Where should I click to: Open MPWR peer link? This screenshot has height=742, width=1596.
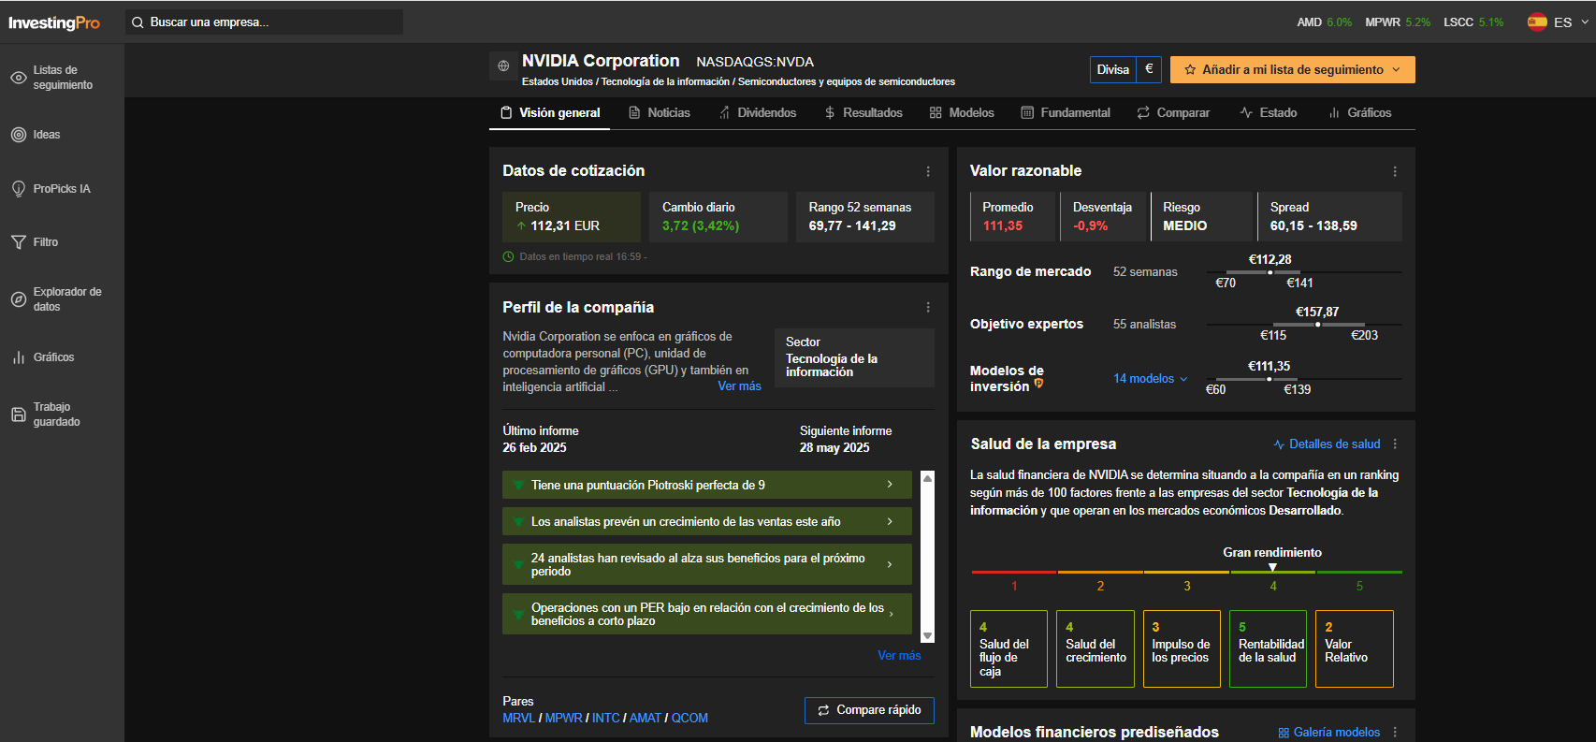[563, 718]
